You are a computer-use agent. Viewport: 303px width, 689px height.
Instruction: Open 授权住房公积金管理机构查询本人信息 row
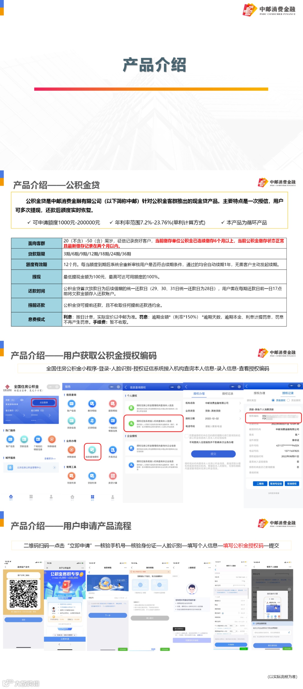point(153,408)
